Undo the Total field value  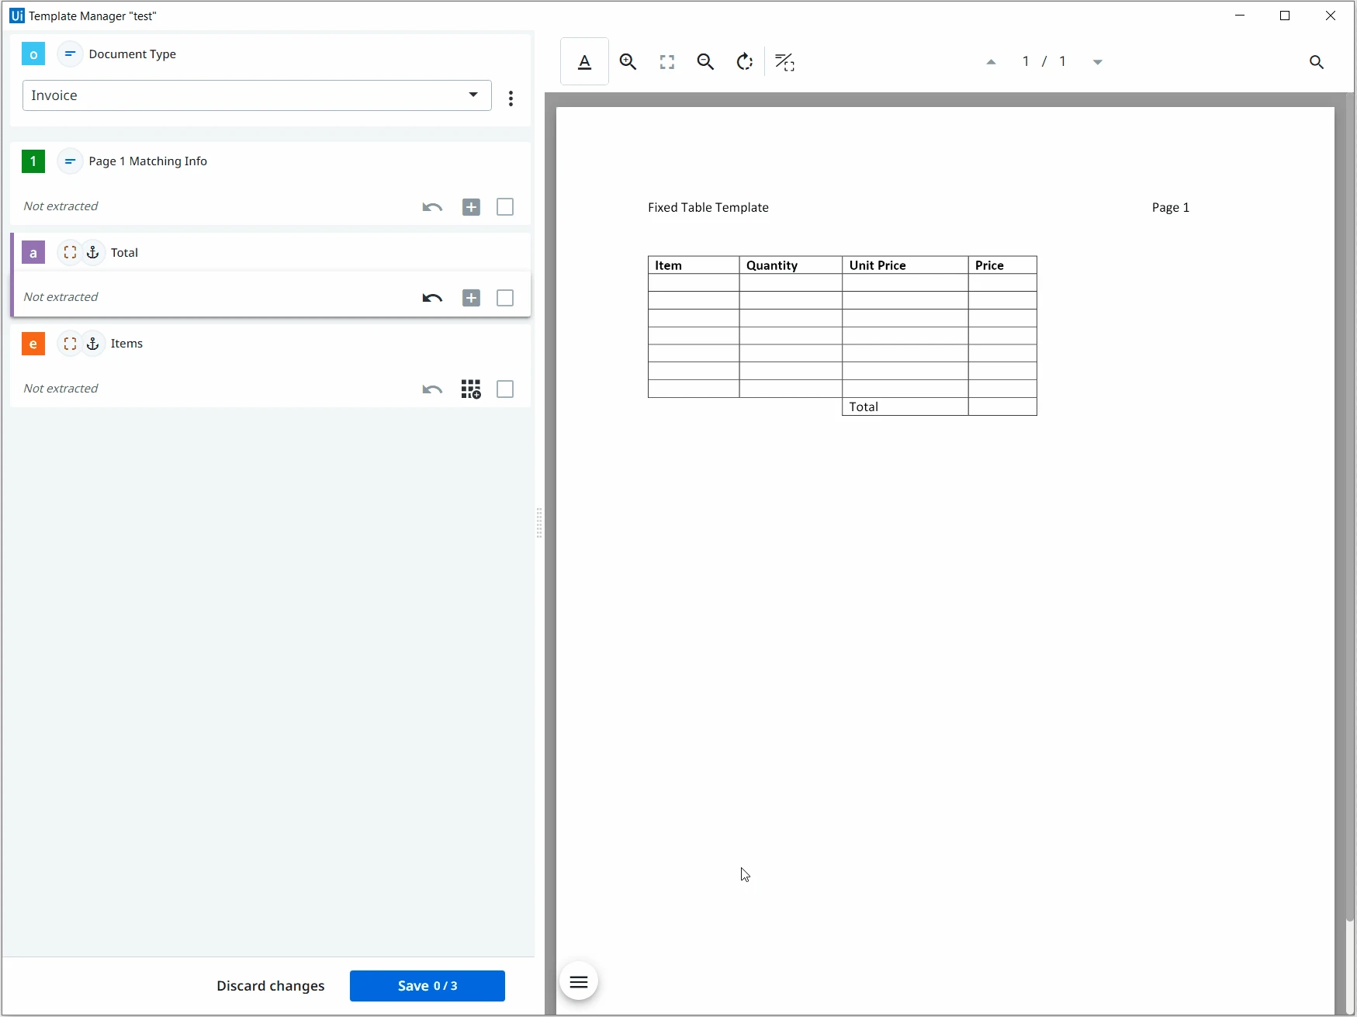click(x=432, y=298)
